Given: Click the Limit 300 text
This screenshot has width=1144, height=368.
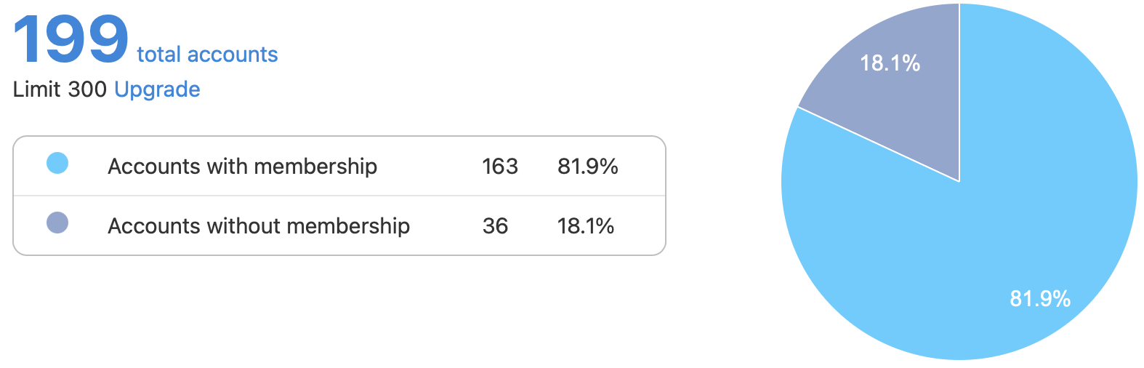Looking at the screenshot, I should pos(60,89).
